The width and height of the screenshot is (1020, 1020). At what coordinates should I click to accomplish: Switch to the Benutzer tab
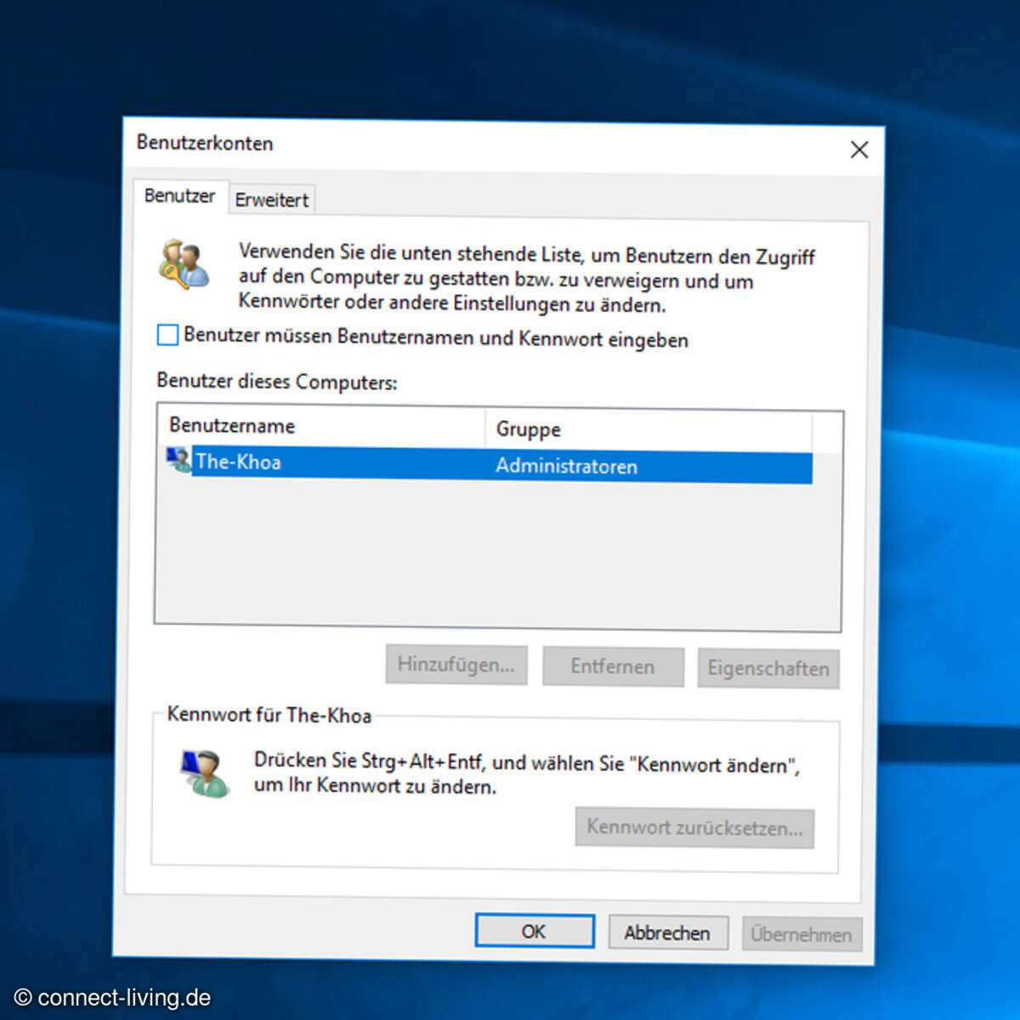coord(179,195)
